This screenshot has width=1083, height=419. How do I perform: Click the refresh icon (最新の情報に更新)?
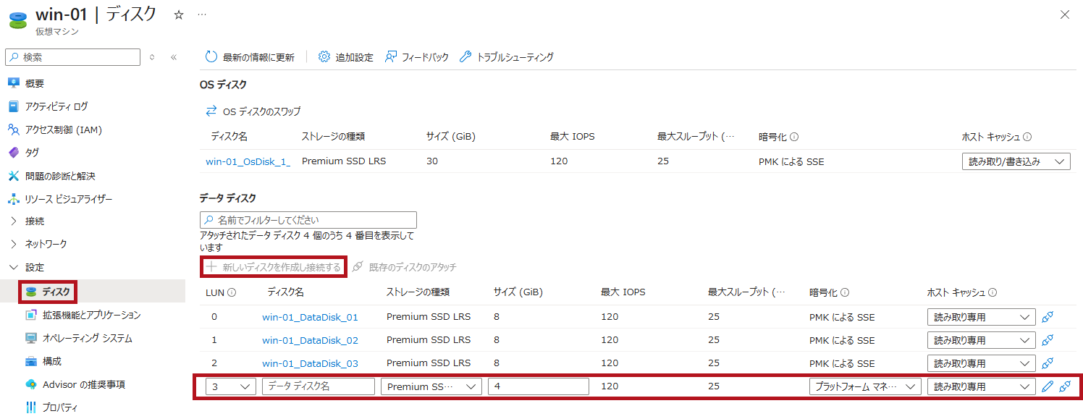click(x=211, y=57)
